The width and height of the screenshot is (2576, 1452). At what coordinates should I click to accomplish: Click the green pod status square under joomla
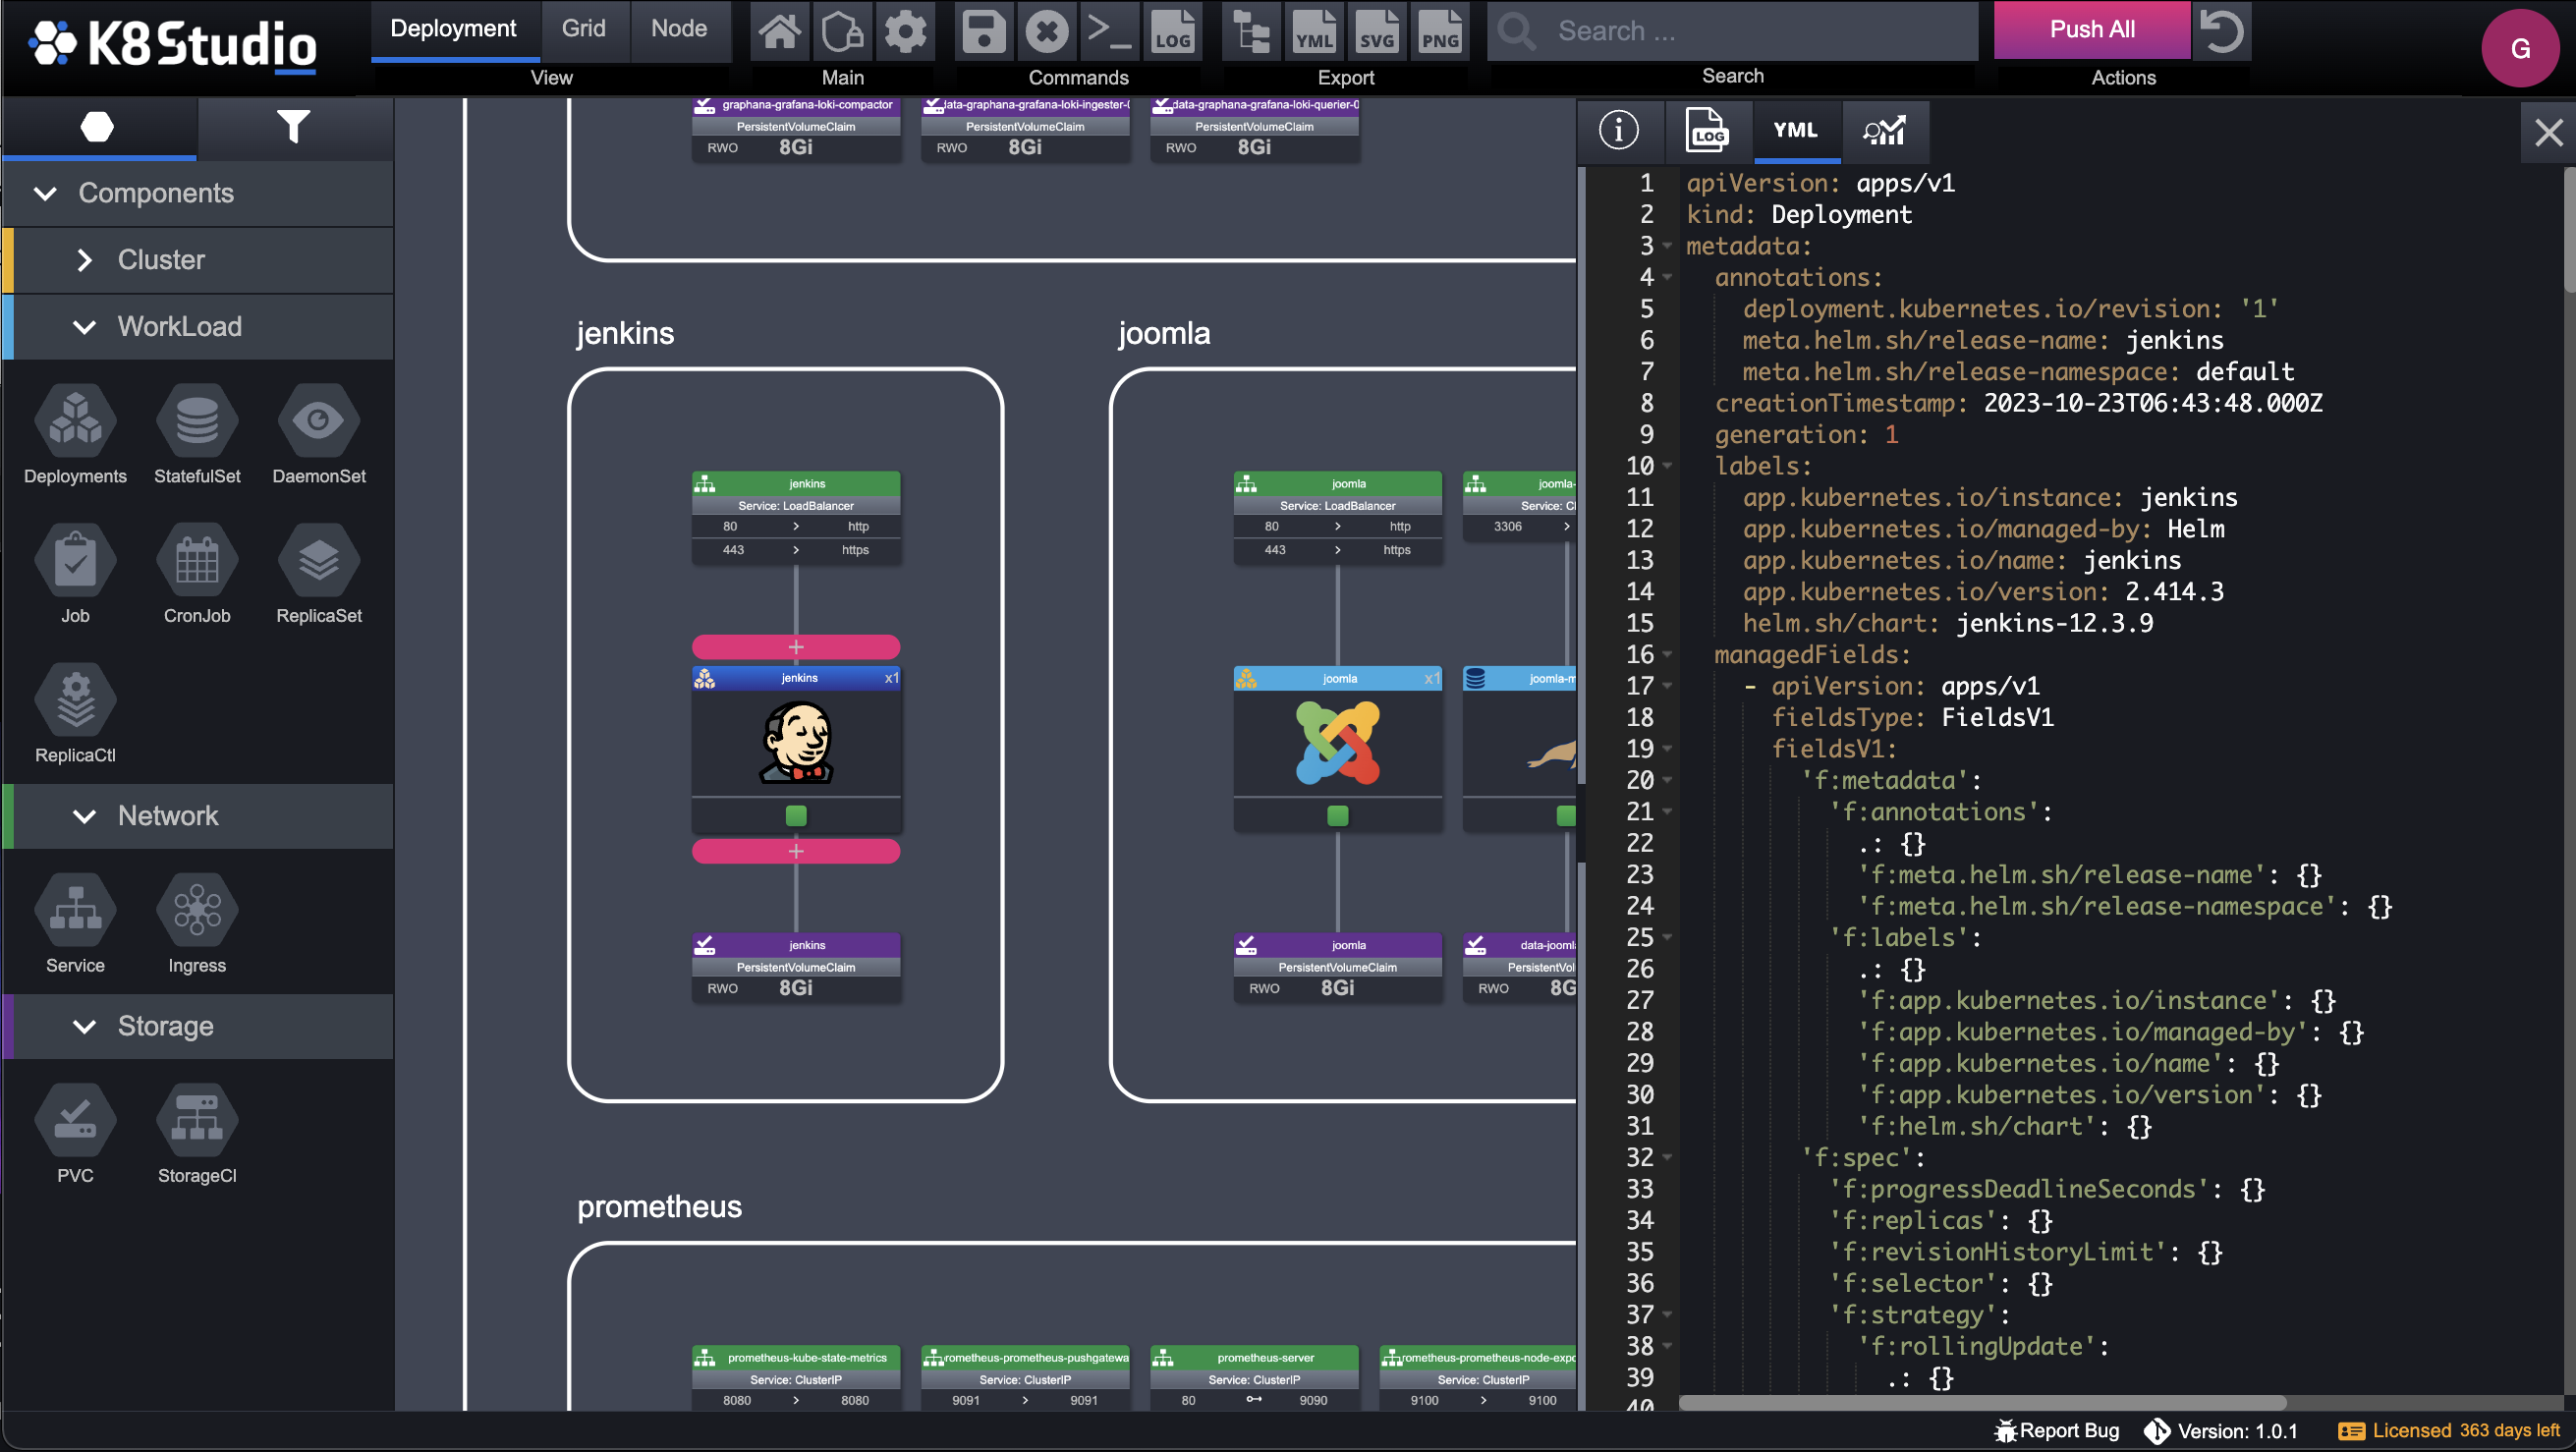pyautogui.click(x=1338, y=816)
